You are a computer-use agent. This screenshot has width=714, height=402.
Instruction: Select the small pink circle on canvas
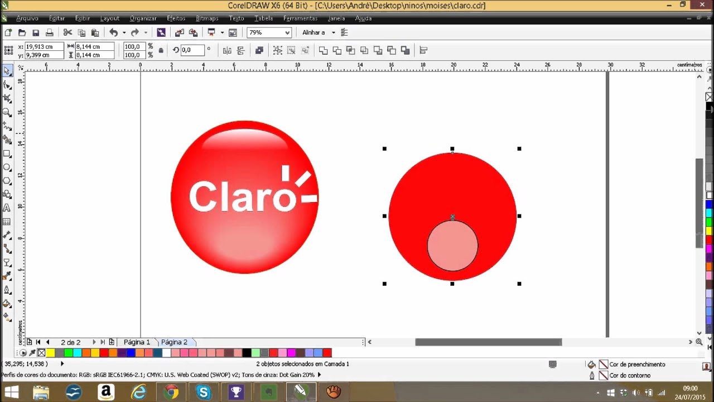click(452, 246)
